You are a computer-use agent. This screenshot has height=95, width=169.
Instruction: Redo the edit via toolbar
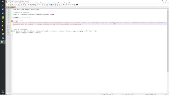click(30, 5)
